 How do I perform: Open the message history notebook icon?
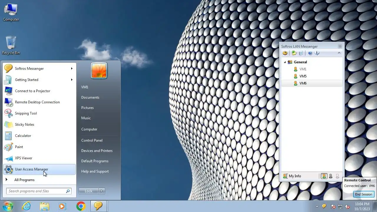[x=301, y=53]
